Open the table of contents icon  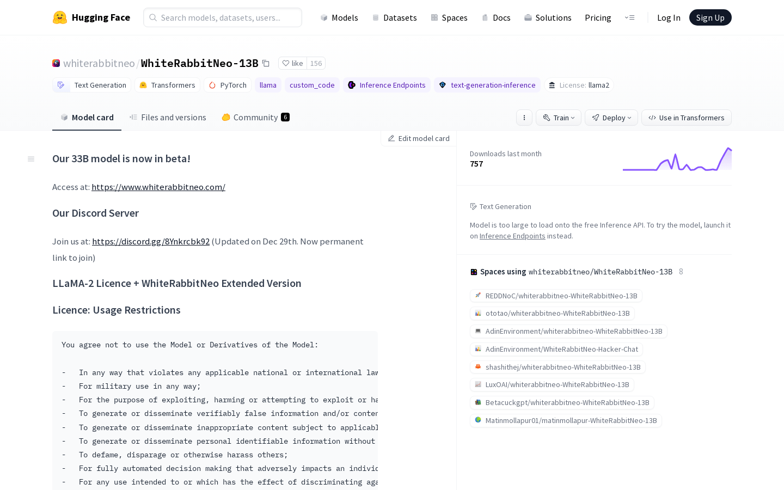click(31, 159)
